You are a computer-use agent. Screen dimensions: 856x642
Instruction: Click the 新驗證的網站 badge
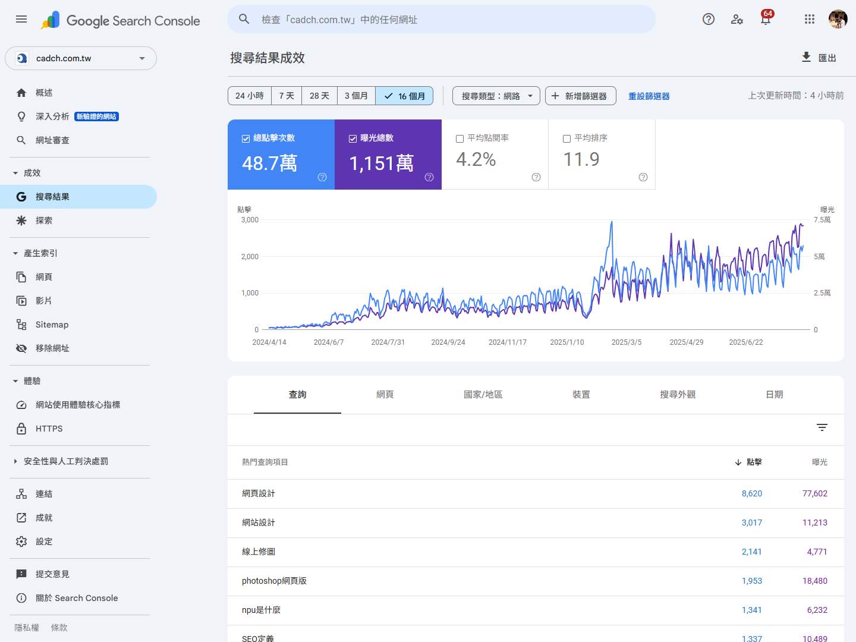pos(96,117)
